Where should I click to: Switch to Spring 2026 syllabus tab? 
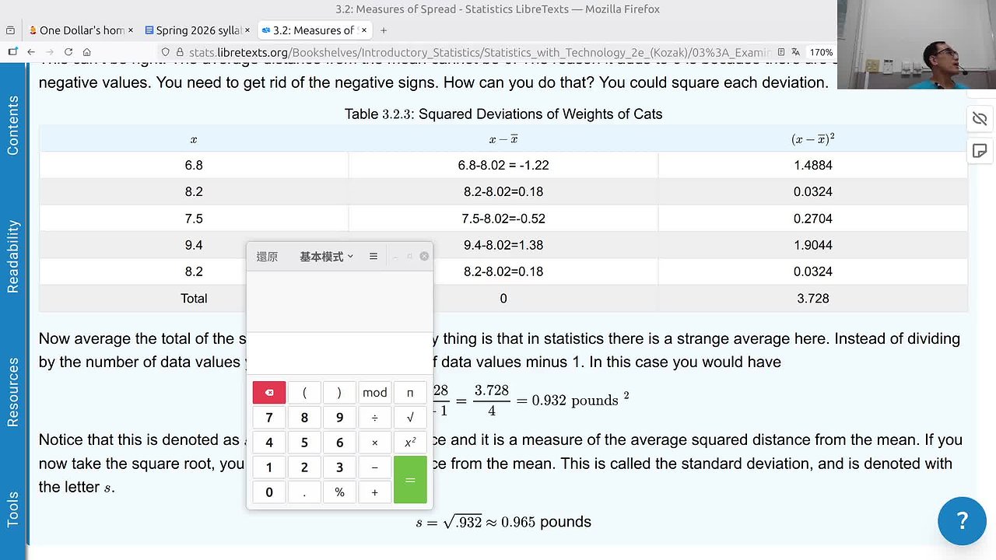point(197,30)
